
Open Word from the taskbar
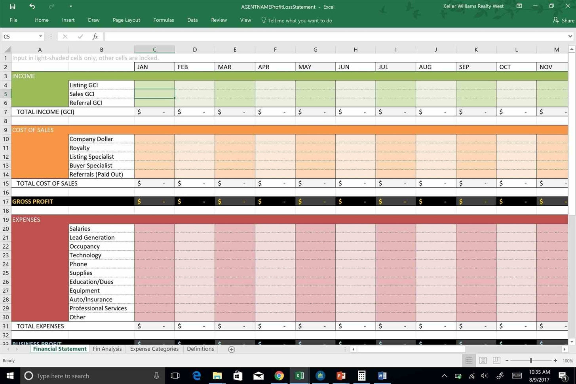pos(382,375)
